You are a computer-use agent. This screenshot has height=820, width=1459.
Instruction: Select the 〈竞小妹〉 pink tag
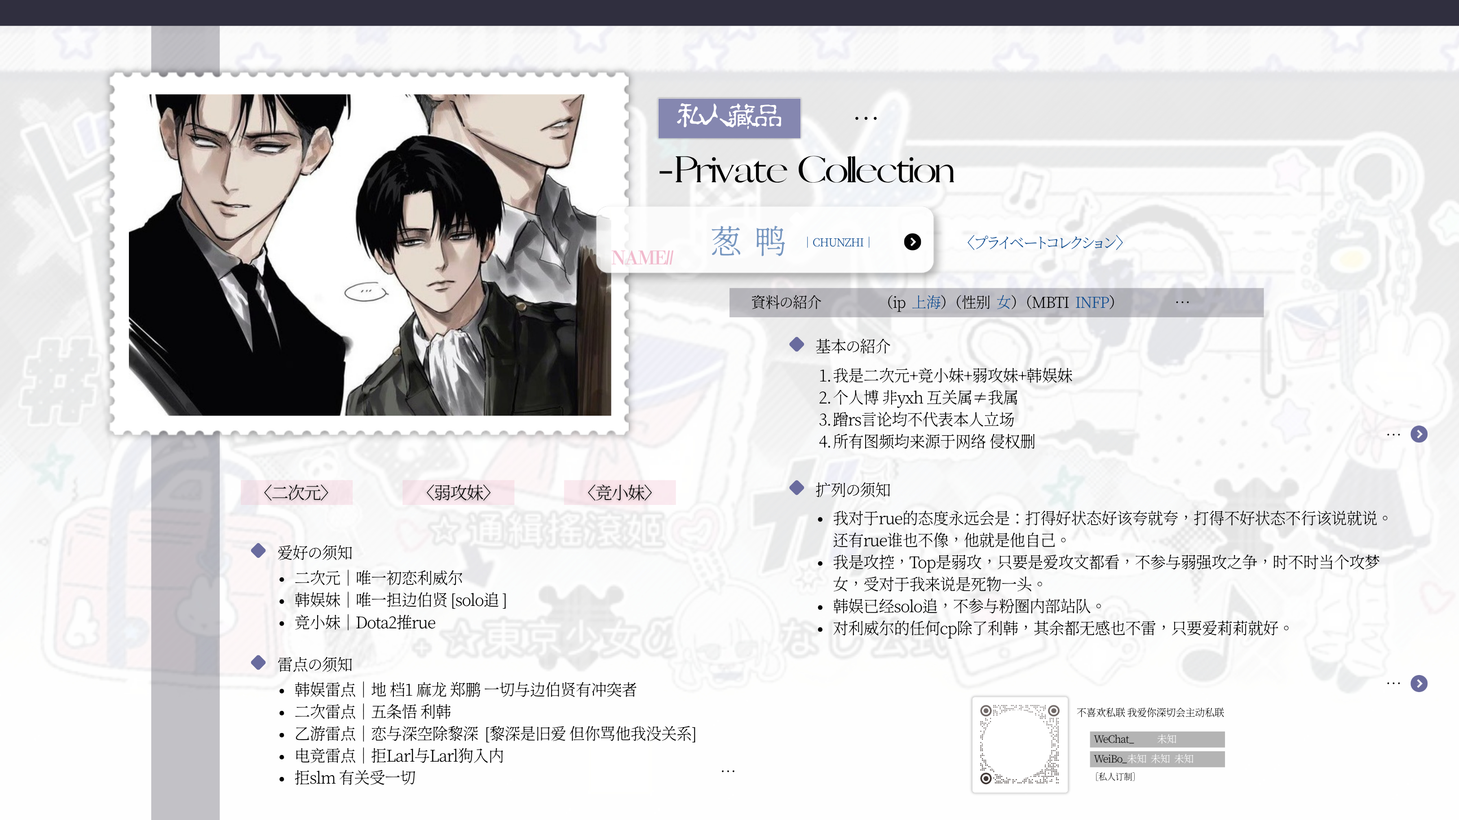pos(619,492)
